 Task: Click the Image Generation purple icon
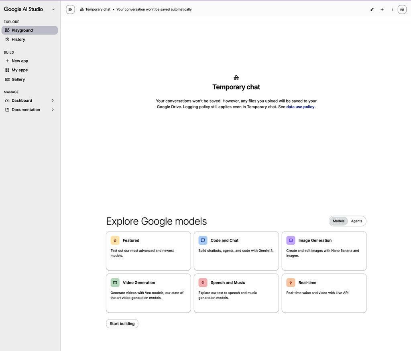pyautogui.click(x=291, y=240)
